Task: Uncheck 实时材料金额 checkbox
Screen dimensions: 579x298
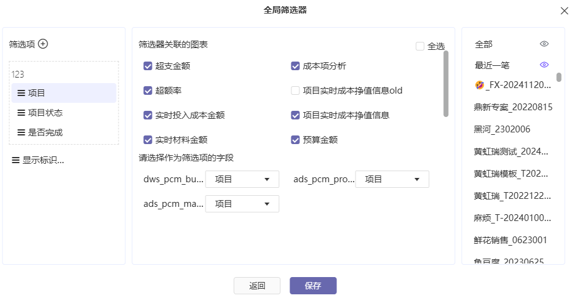Action: (148, 140)
